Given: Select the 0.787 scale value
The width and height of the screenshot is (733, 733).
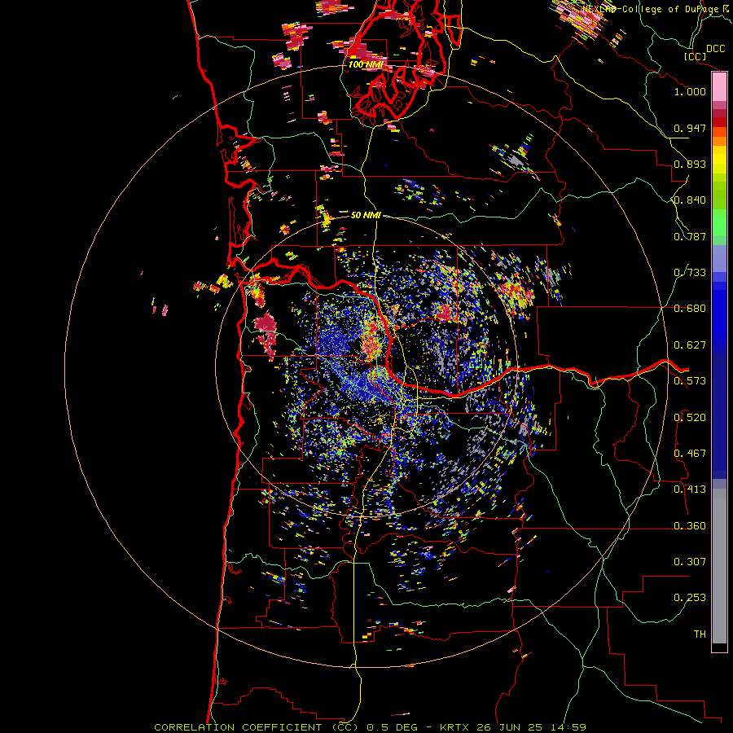Looking at the screenshot, I should coord(690,236).
